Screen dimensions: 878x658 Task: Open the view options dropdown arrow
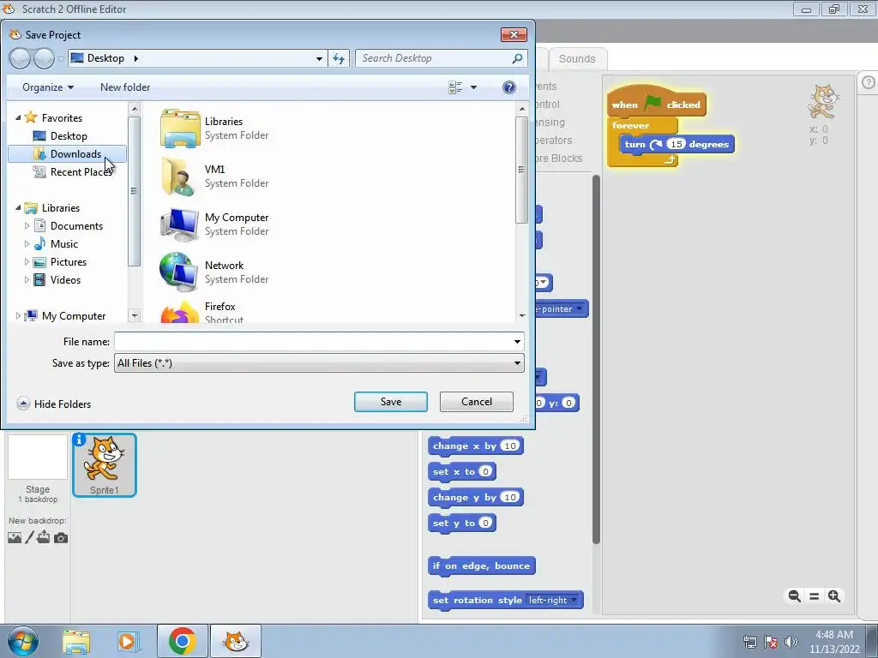473,87
